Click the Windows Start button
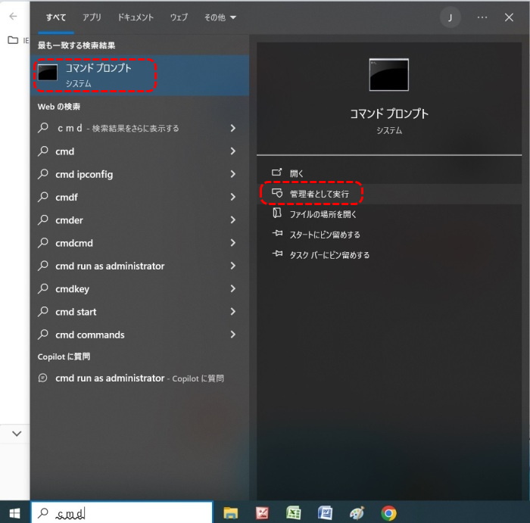 click(x=14, y=512)
